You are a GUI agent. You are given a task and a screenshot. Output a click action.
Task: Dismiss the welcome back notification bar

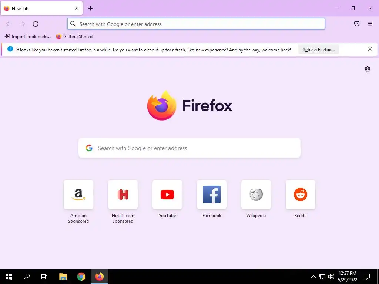coord(370,49)
